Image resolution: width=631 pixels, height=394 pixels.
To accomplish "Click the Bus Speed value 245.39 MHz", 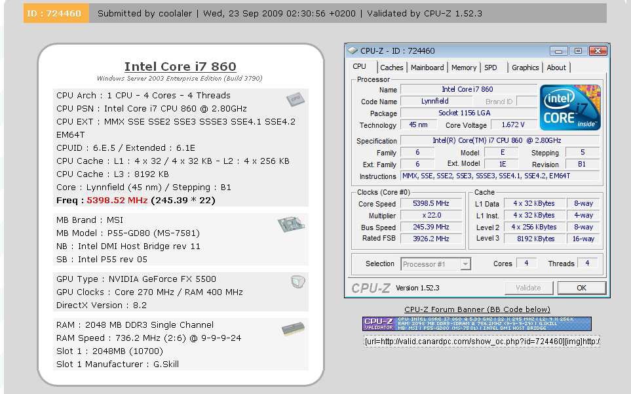I will click(x=431, y=227).
